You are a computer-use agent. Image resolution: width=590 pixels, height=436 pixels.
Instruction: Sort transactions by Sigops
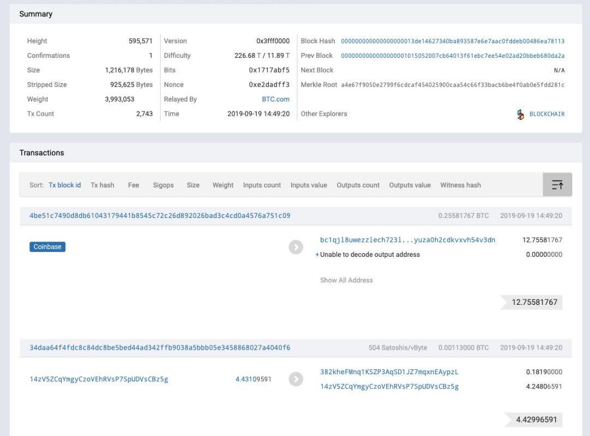click(x=163, y=185)
